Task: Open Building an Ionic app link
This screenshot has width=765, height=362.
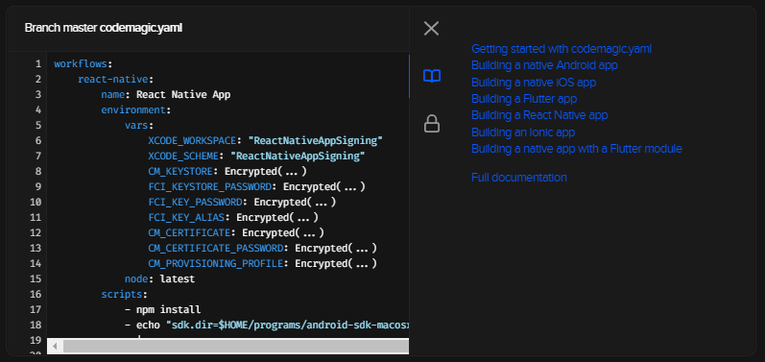Action: (x=523, y=133)
